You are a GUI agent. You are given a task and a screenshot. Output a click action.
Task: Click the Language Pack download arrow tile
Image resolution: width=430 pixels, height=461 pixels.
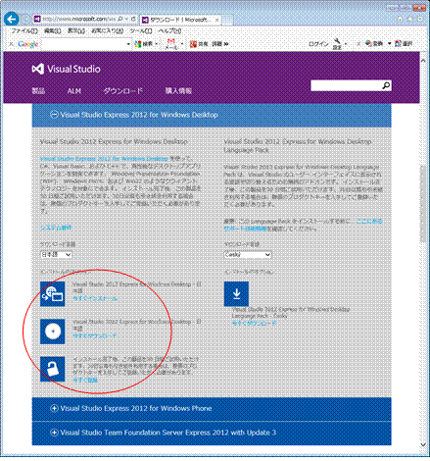pos(236,294)
